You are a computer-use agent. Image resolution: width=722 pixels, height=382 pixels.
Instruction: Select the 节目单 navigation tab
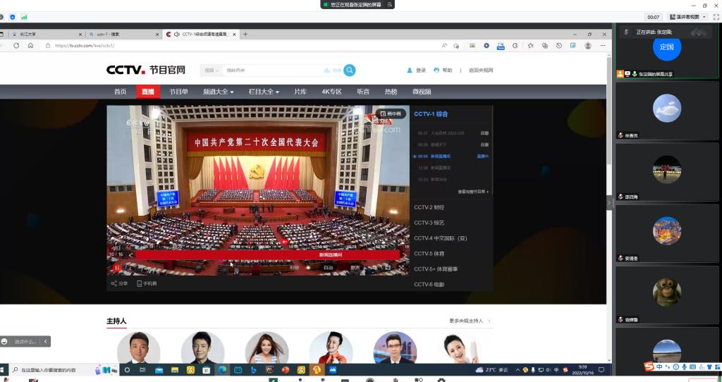178,92
